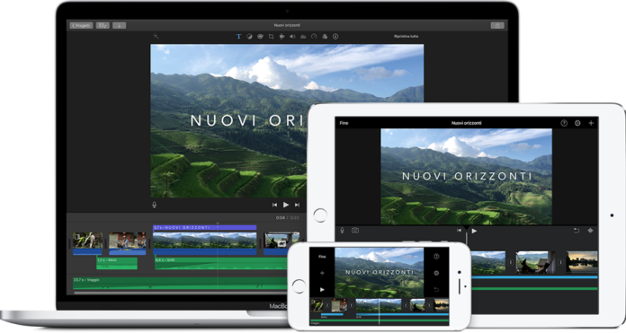Viewport: 626px width, 333px height.
Task: Select the Titles 'T' adjustment tool
Action: click(x=238, y=36)
